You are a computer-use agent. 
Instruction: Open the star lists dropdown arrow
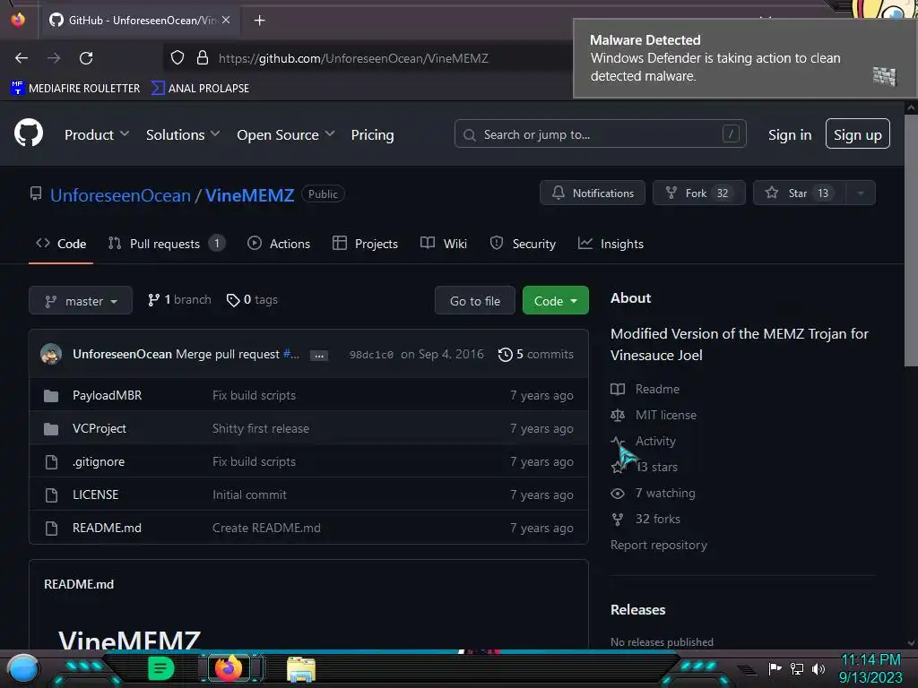pos(861,193)
